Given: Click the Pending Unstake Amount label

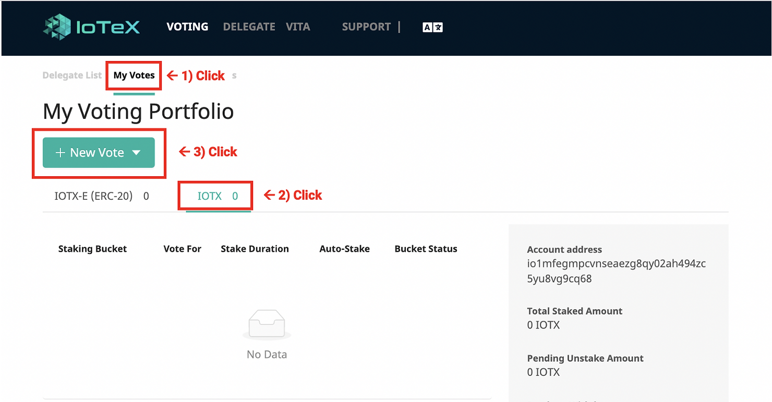Looking at the screenshot, I should pyautogui.click(x=585, y=358).
